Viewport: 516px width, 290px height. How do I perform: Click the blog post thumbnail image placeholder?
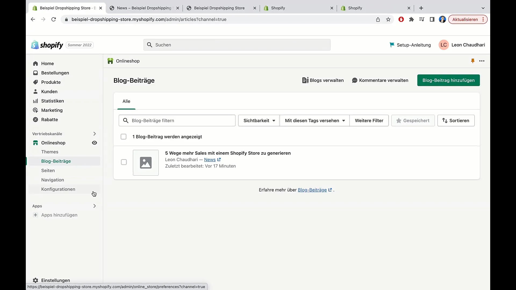(x=146, y=162)
